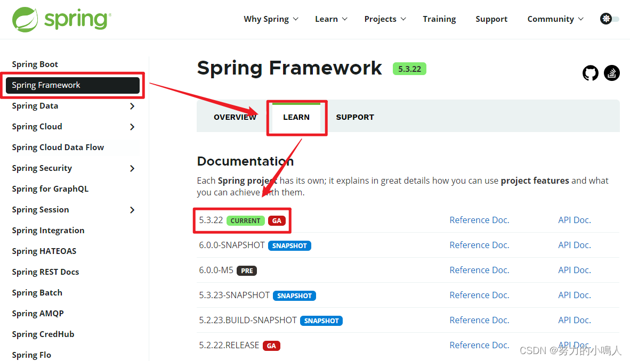Expand the Projects navigation menu

click(x=385, y=19)
